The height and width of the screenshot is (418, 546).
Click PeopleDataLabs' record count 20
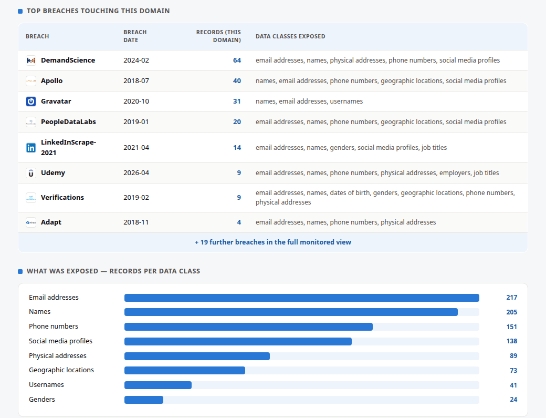[237, 121]
